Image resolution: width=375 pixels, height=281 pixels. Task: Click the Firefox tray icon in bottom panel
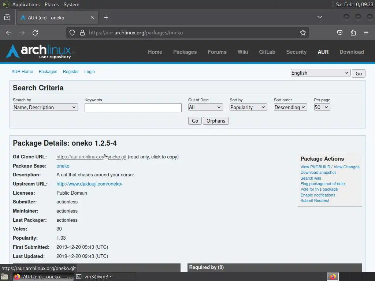(x=333, y=277)
